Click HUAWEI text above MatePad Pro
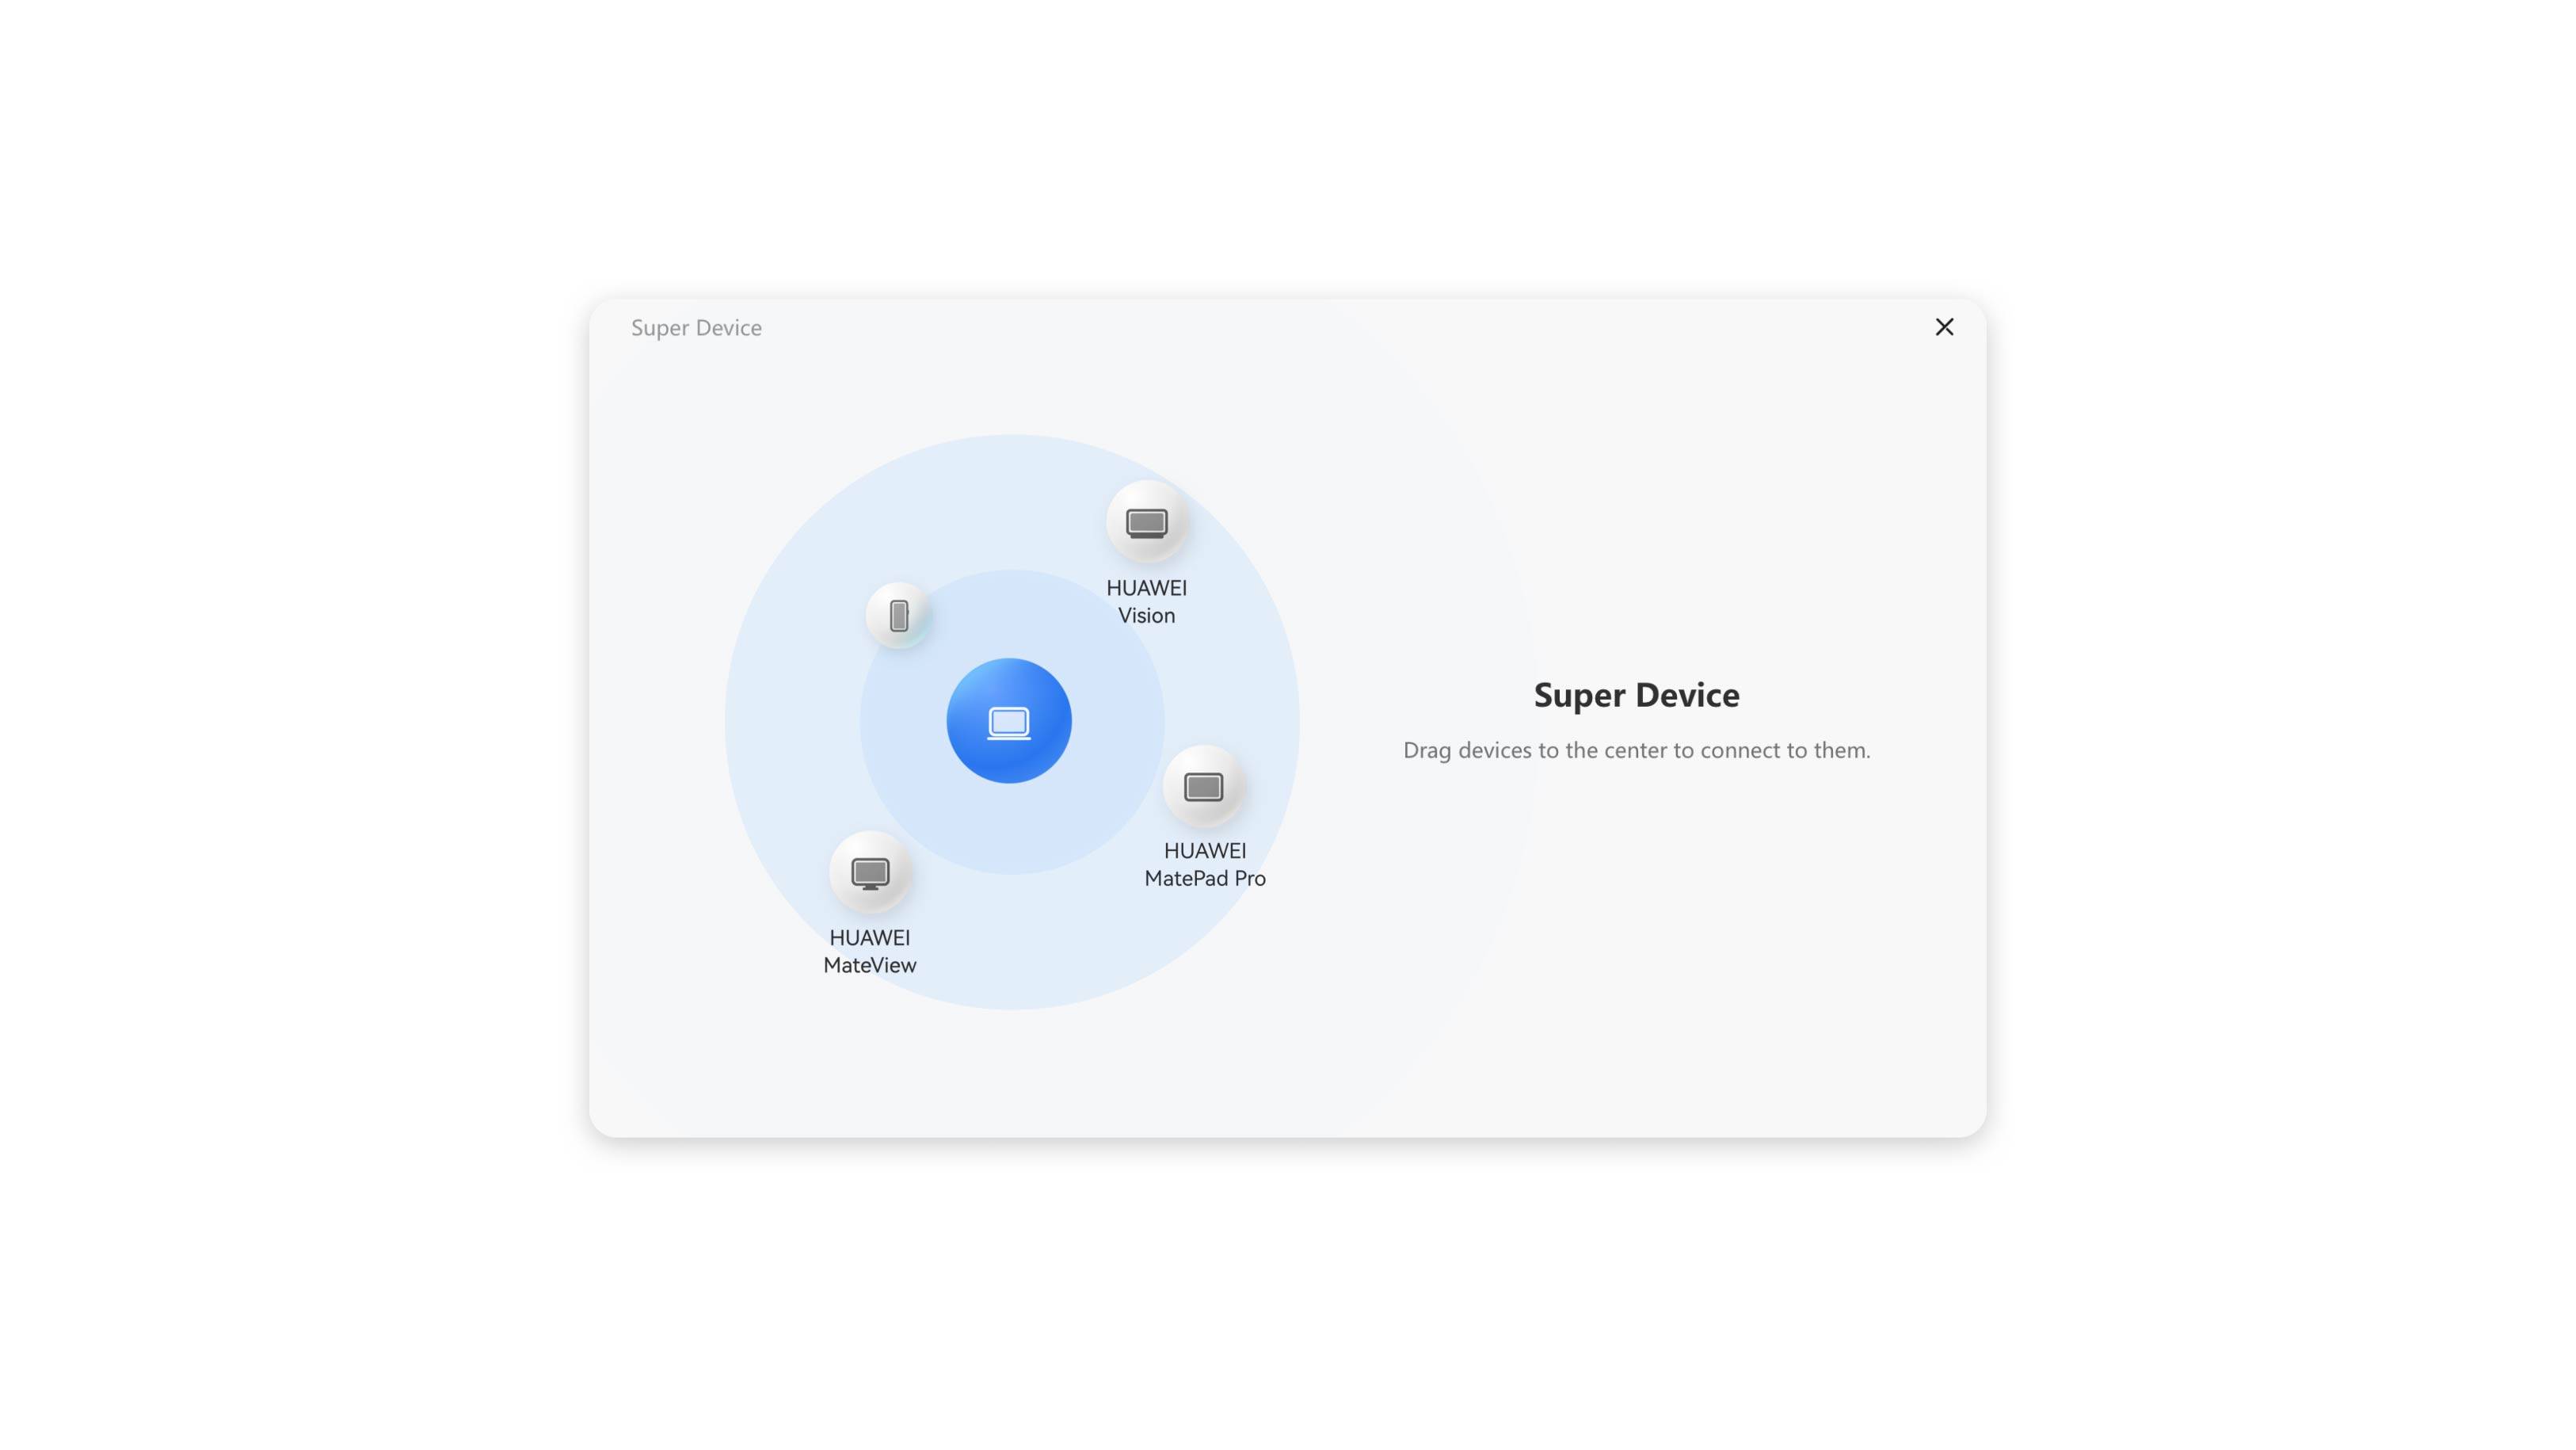 pos(1204,851)
